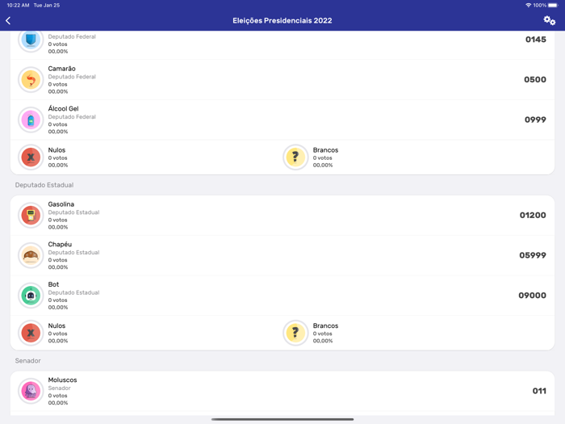The height and width of the screenshot is (424, 565).
Task: Tap candidate number 0145
Action: click(535, 40)
